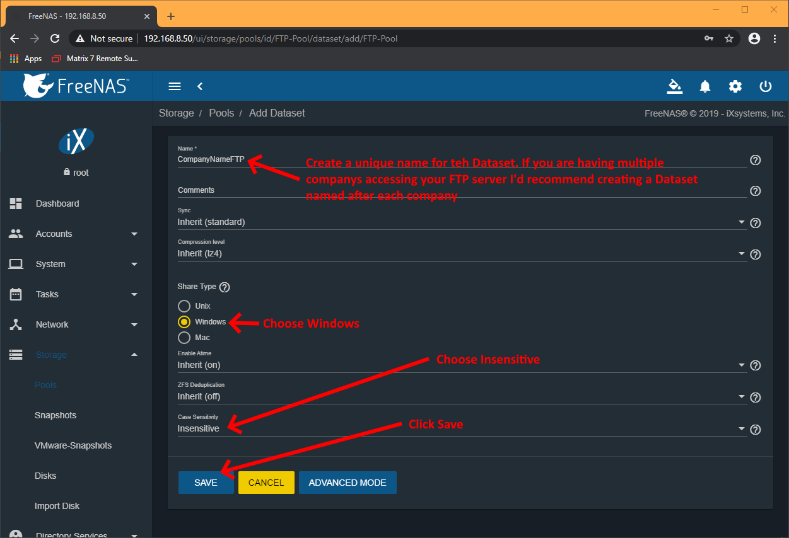Click the Dashboard icon in sidebar
The width and height of the screenshot is (789, 538).
(16, 203)
